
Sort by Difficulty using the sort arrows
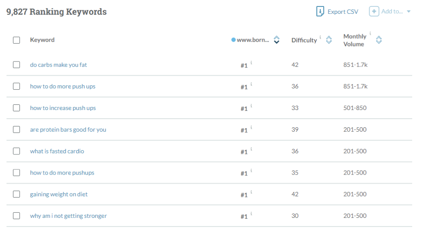tap(329, 40)
